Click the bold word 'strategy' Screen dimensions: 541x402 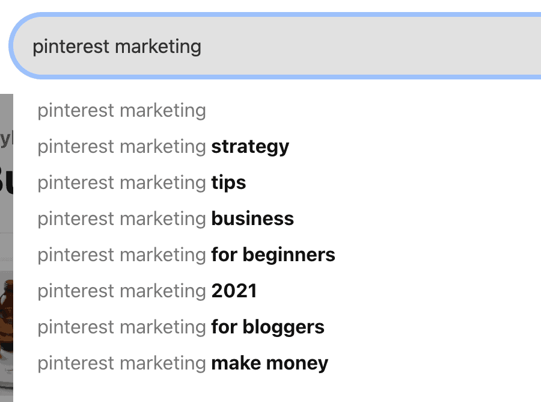click(x=250, y=147)
